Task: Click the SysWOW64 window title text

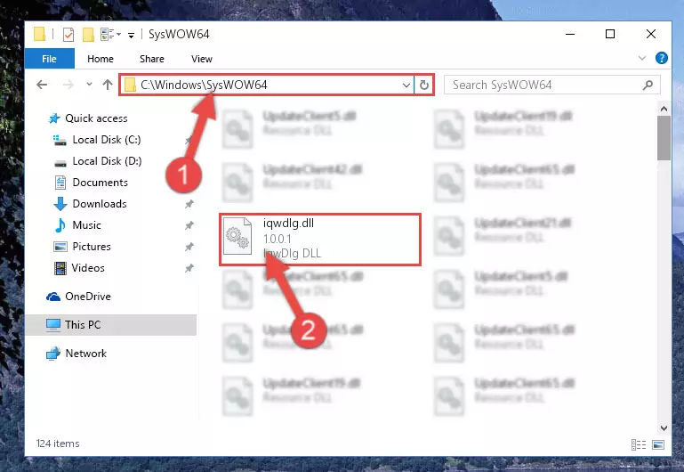Action: pos(179,34)
